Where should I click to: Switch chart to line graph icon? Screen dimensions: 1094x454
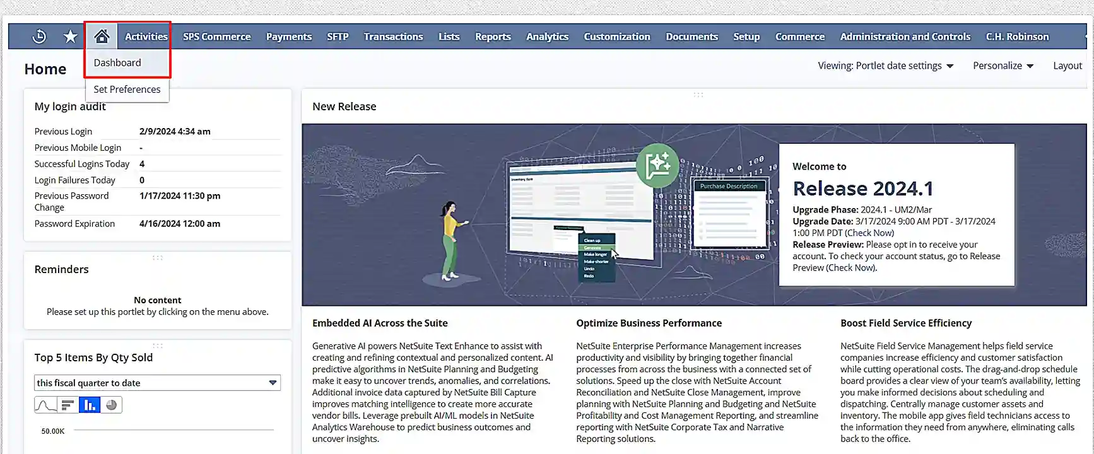[x=45, y=405]
